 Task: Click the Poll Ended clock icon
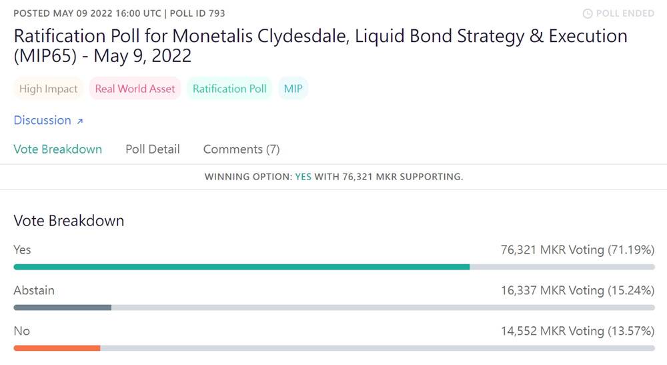coord(587,13)
